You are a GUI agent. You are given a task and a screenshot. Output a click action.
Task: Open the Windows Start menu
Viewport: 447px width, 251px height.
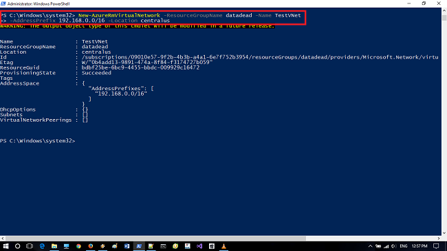click(6, 246)
